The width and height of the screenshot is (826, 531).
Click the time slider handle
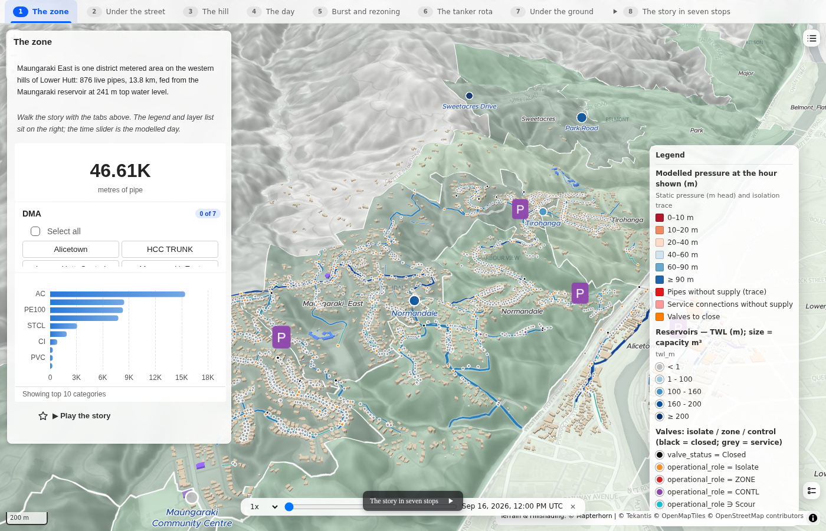[289, 507]
